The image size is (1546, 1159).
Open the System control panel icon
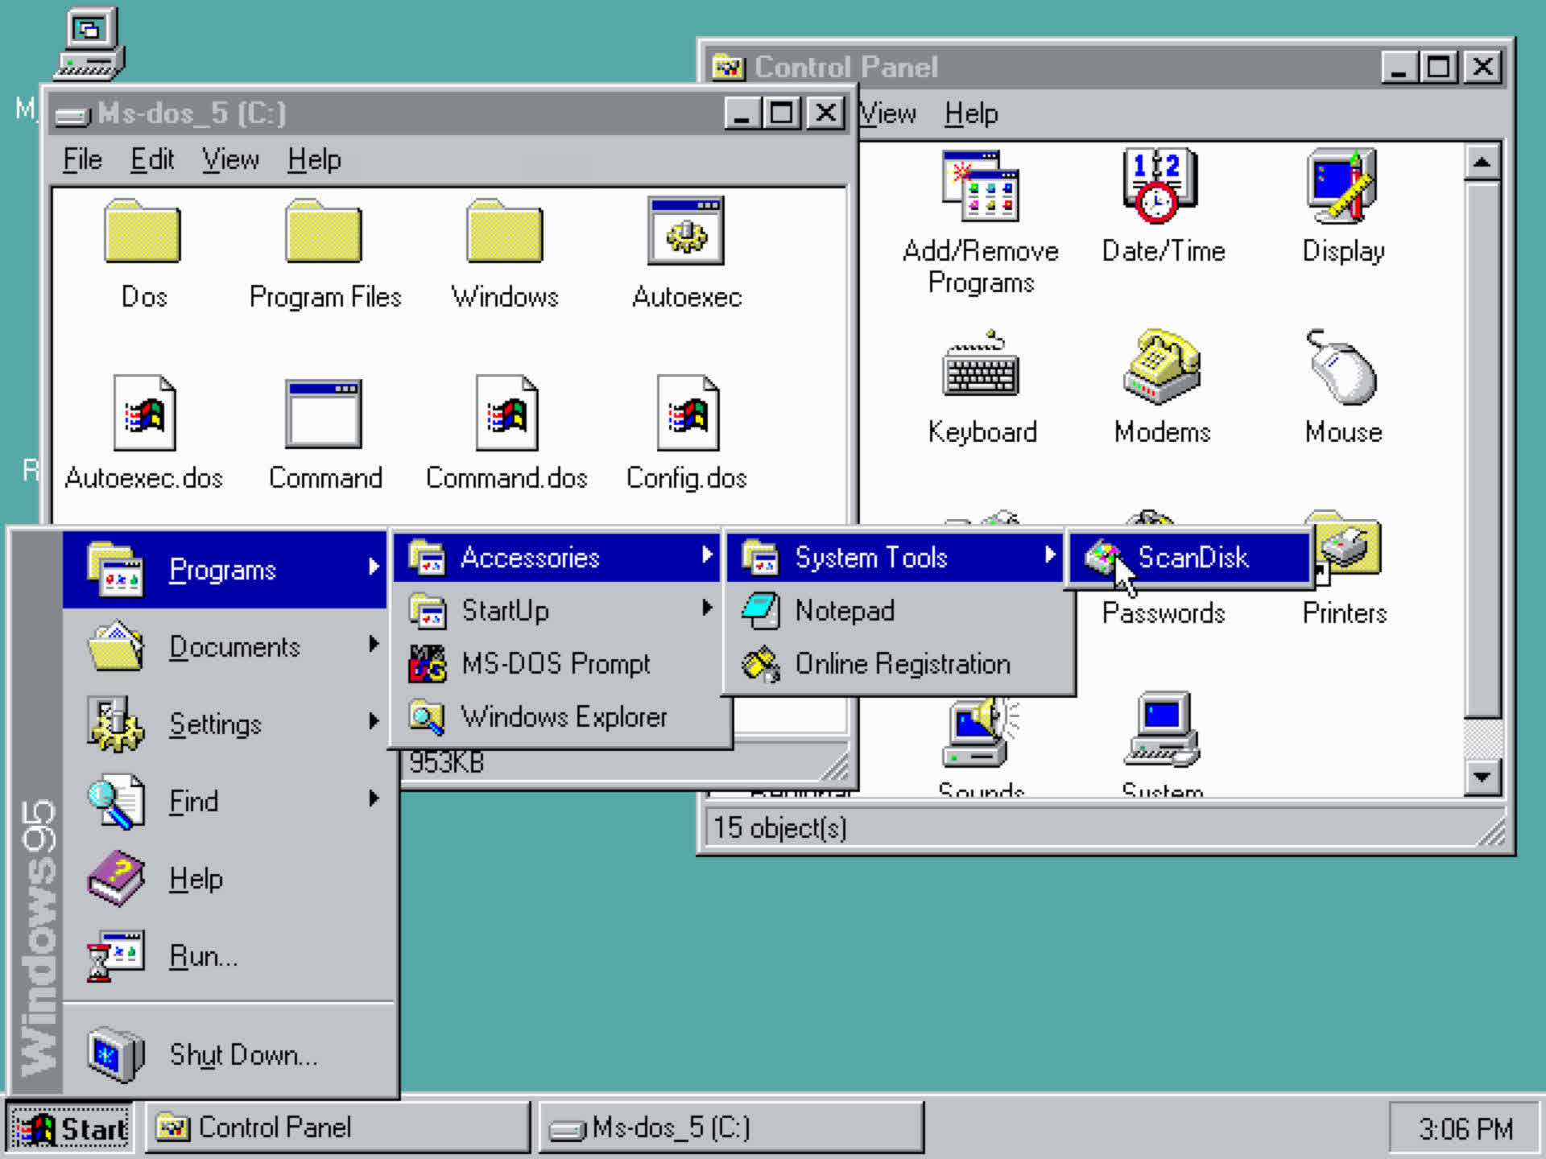tap(1162, 729)
